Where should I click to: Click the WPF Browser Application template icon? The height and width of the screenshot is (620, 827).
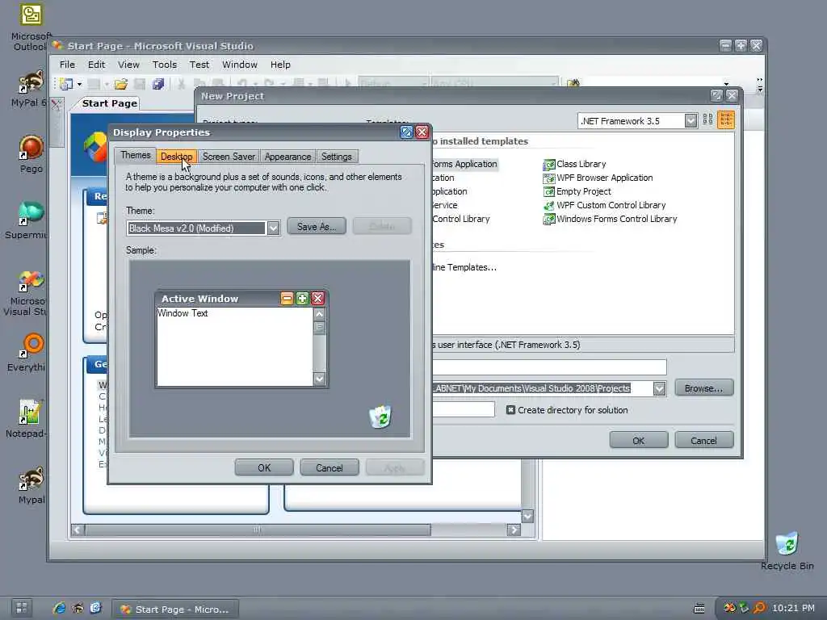(x=548, y=178)
